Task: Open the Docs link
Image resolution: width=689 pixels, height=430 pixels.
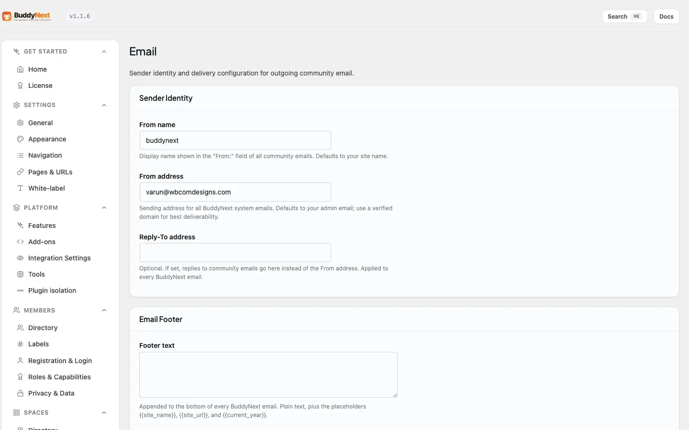Action: [666, 16]
